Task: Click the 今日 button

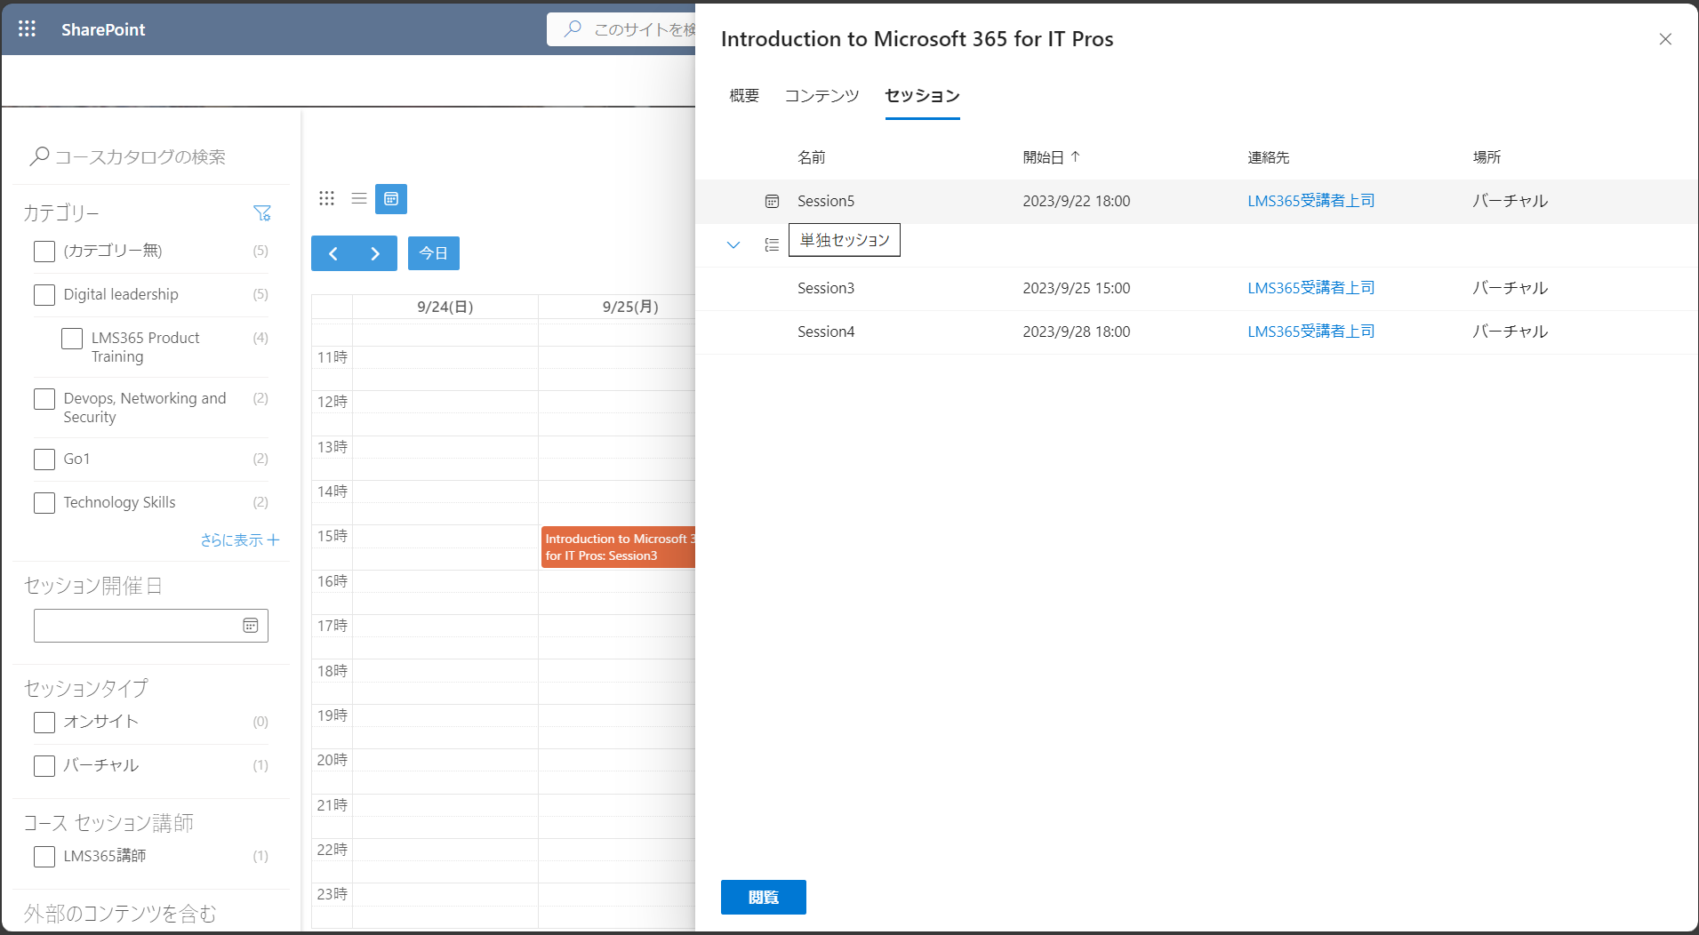Action: click(434, 253)
